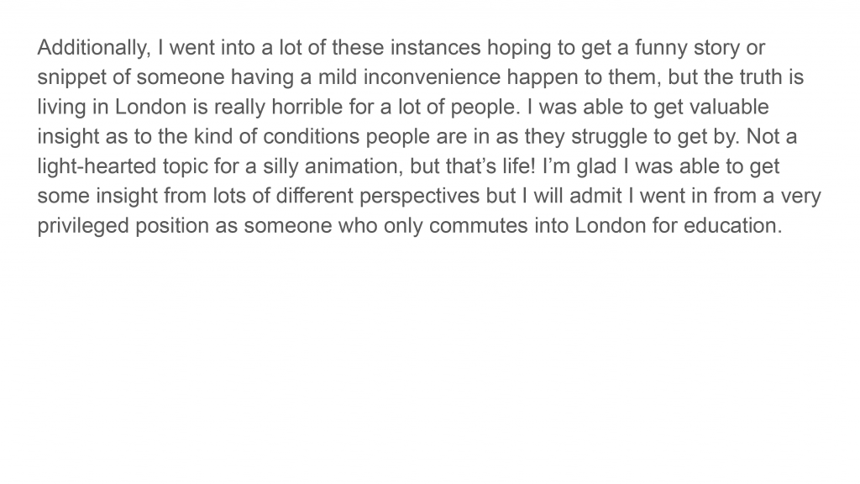Click the word "conditions"

[311, 137]
